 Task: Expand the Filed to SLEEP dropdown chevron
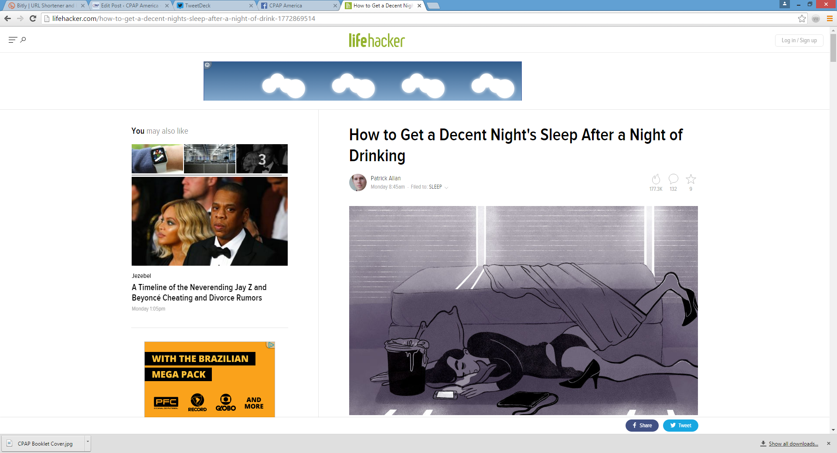click(x=446, y=188)
